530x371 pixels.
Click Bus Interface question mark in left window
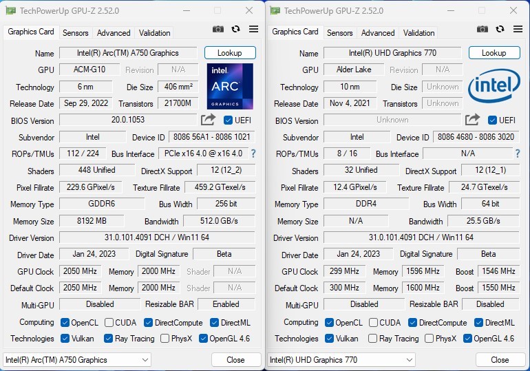253,153
